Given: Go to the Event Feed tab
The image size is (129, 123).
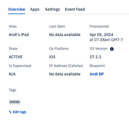Looking at the screenshot, I should click(x=75, y=9).
